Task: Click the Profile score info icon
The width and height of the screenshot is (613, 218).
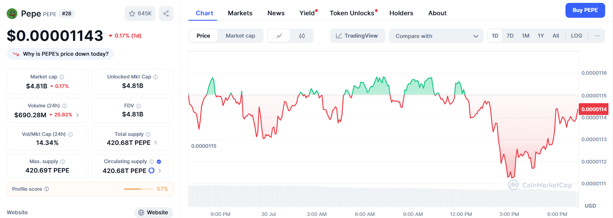Action: coord(47,189)
